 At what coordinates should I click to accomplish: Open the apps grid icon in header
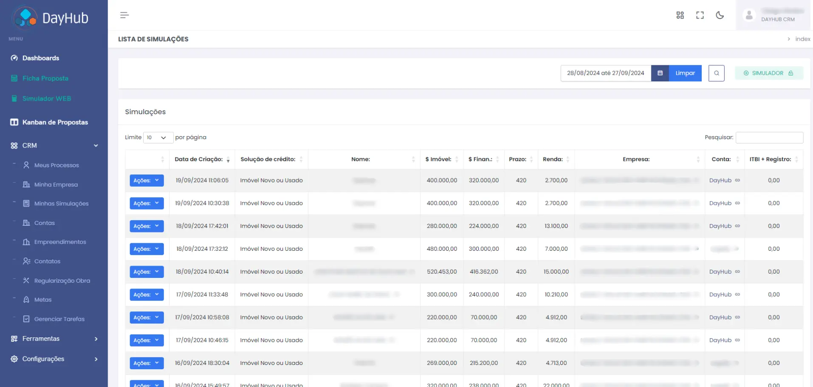[x=680, y=15]
